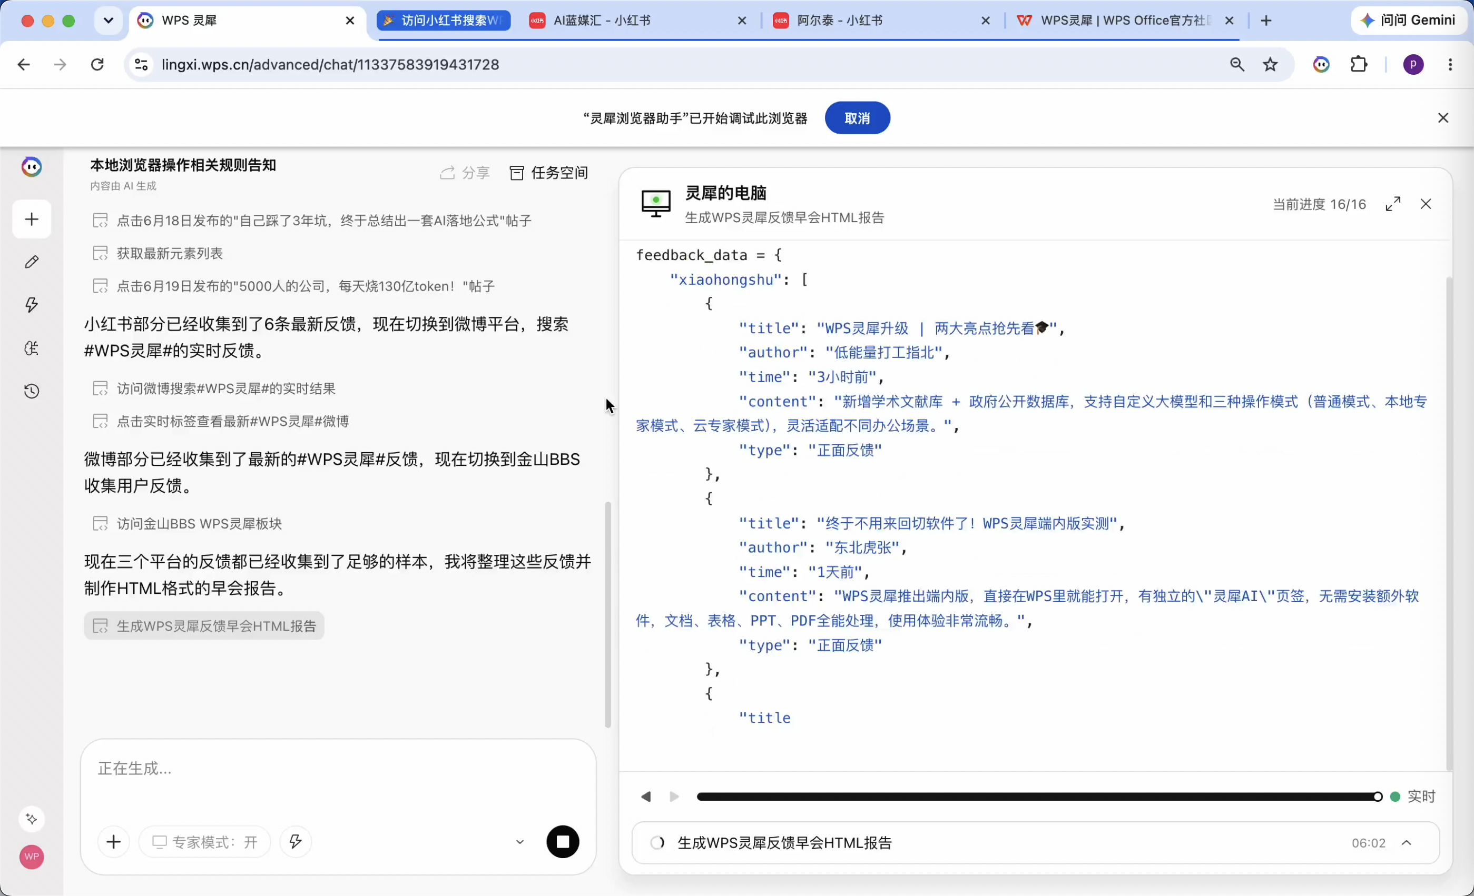Click the chat panel vertical scrollbar
This screenshot has height=896, width=1474.
point(608,614)
